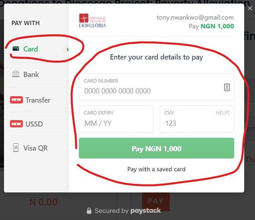Select the Card payment option
Screen dimensions: 255x220
30,49
